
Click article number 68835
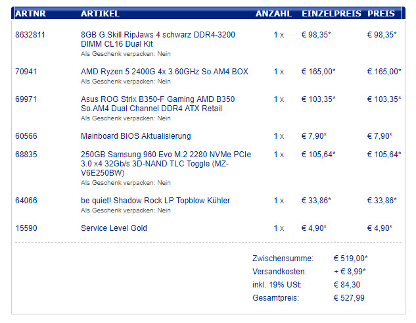pyautogui.click(x=26, y=155)
